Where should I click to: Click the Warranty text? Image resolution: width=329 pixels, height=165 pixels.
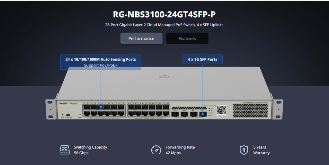click(x=261, y=153)
